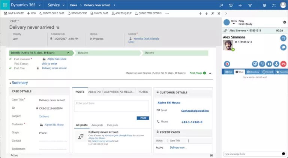Click Cancel Case command

click(x=99, y=13)
